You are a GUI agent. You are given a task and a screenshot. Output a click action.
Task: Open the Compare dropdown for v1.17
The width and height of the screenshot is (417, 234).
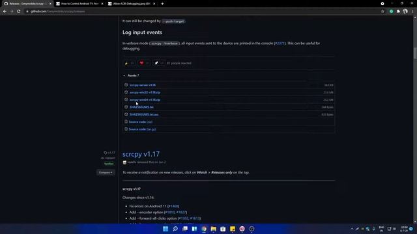(106, 172)
